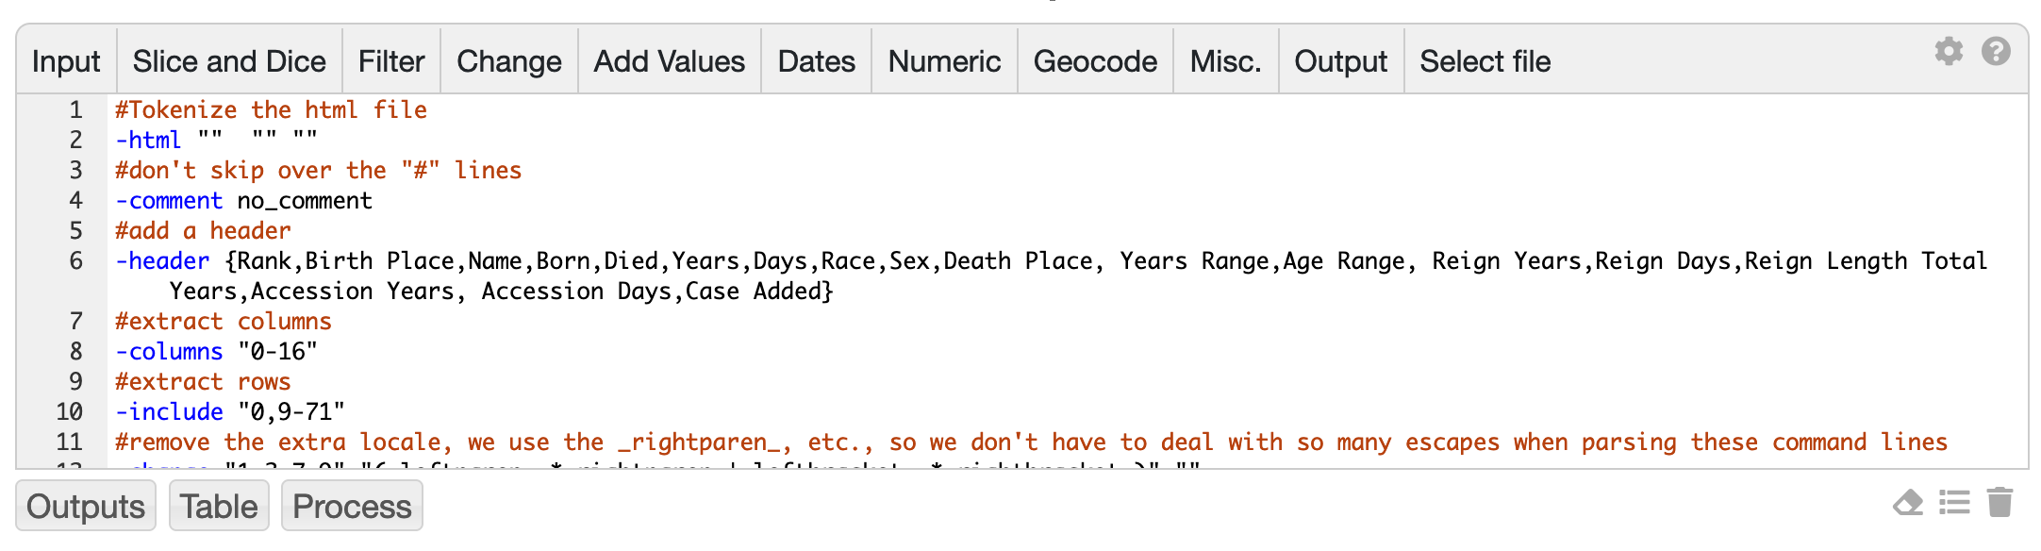Open the Dates menu
The width and height of the screenshot is (2041, 551).
[817, 61]
